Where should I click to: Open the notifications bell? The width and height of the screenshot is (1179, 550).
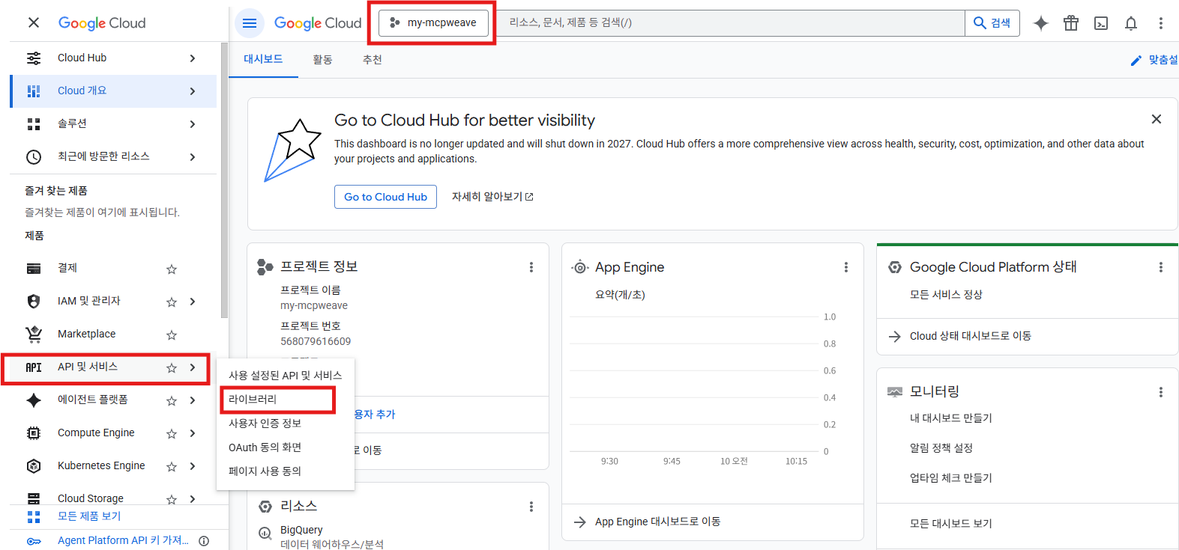click(1131, 23)
